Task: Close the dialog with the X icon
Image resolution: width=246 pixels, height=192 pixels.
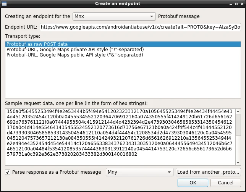Action: (x=242, y=4)
